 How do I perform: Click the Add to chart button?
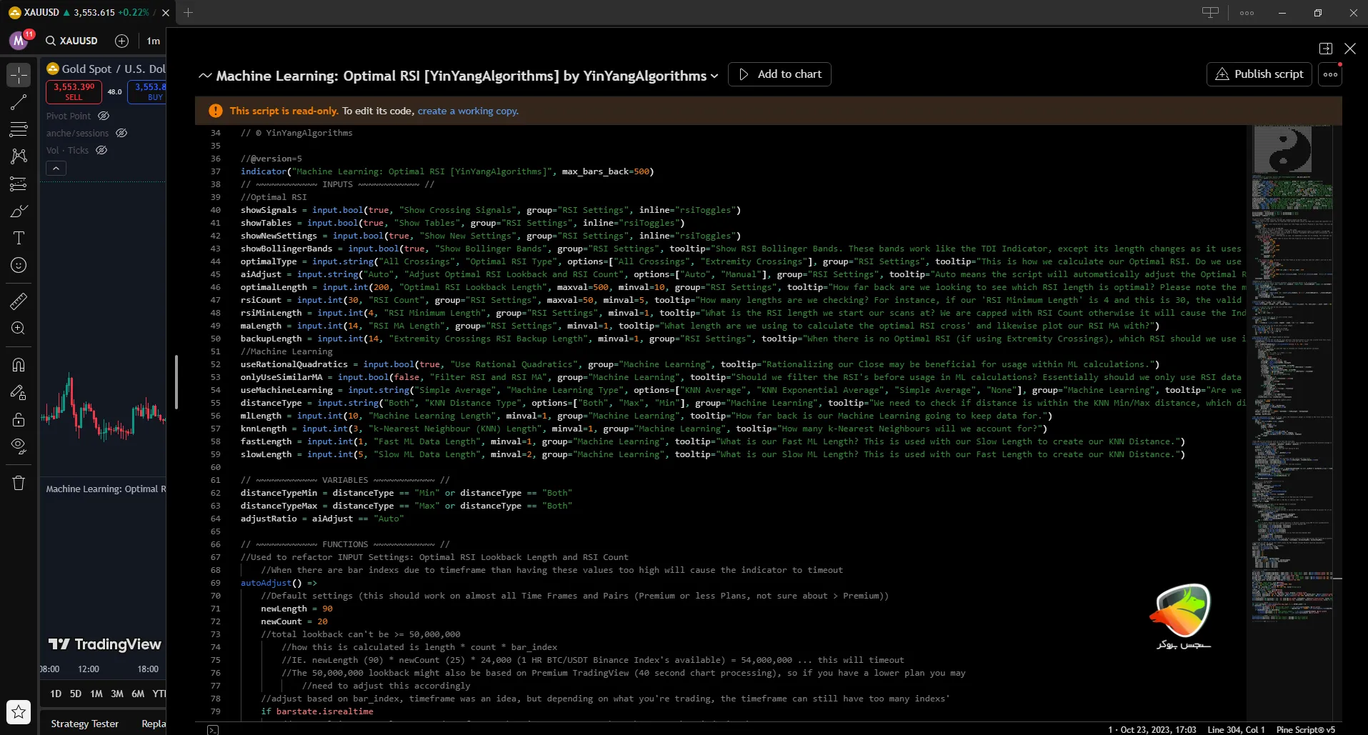click(779, 74)
